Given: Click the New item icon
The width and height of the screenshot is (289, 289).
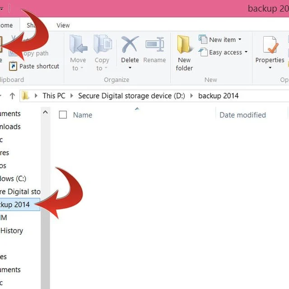Looking at the screenshot, I should coord(203,39).
